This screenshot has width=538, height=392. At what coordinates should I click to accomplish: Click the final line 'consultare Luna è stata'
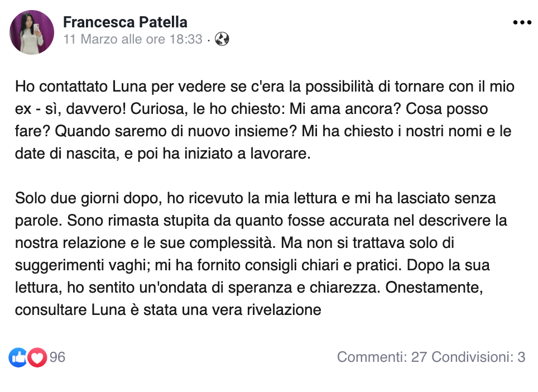[x=168, y=309]
